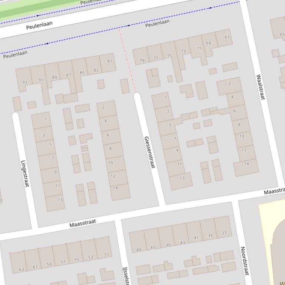Viewport: 285px width, 285px height.
Task: Select the building numbered 51
Action: coord(106,255)
